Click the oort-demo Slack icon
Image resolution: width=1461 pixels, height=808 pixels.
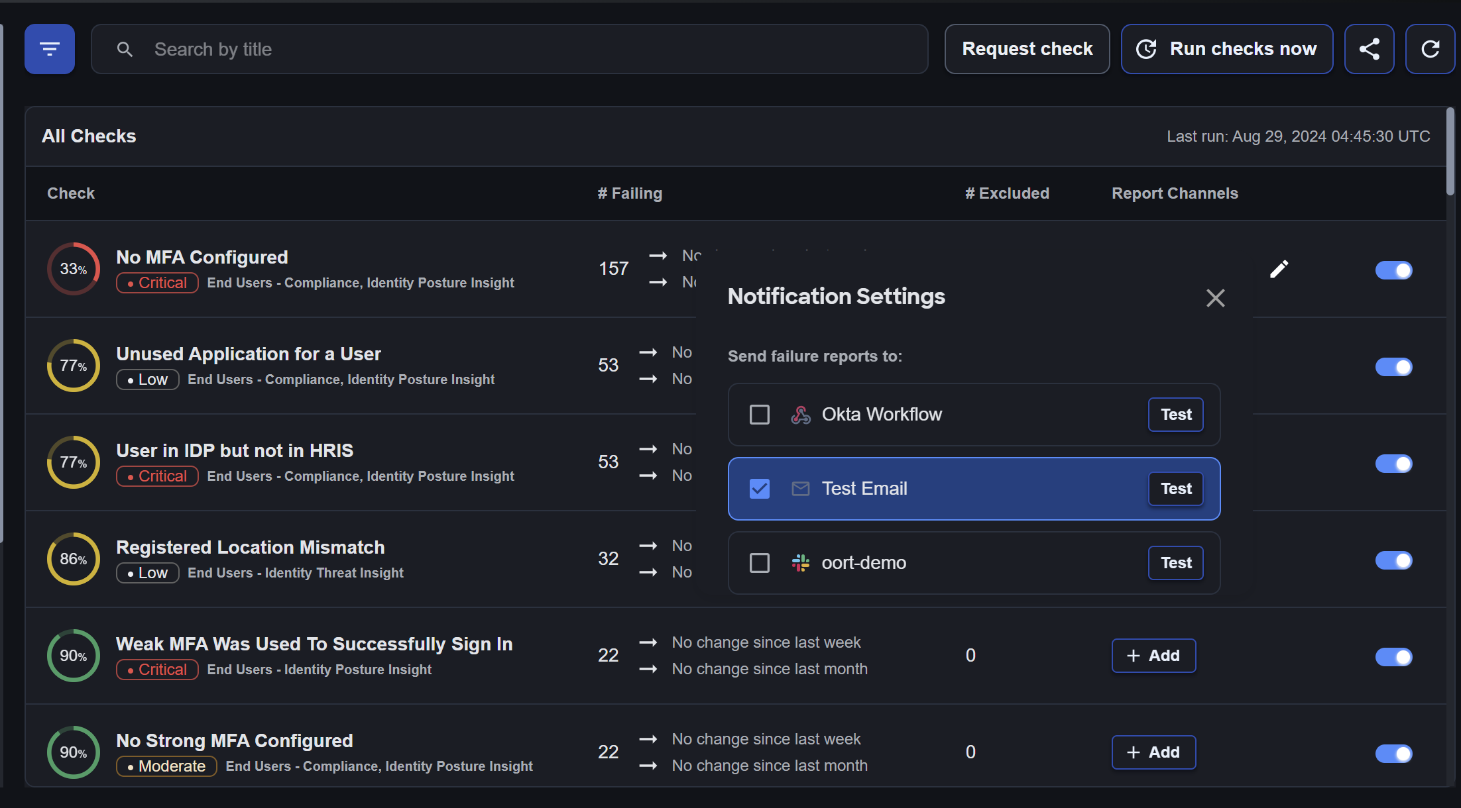point(800,563)
